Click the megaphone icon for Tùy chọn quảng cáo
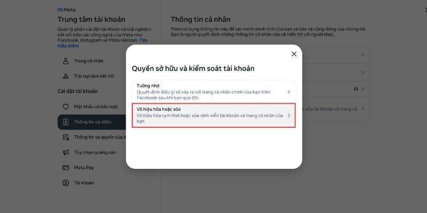Viewport: 427px width, 213px height. tap(66, 152)
